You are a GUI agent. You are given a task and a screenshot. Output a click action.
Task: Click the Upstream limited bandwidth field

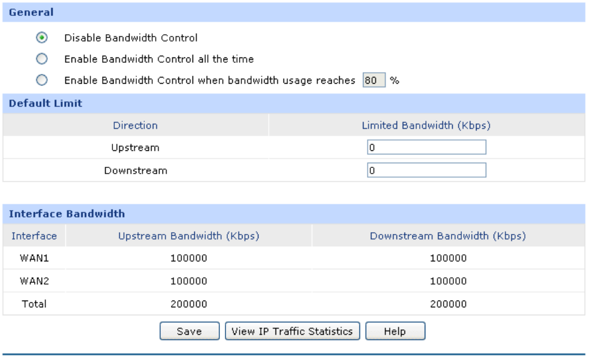click(x=426, y=147)
